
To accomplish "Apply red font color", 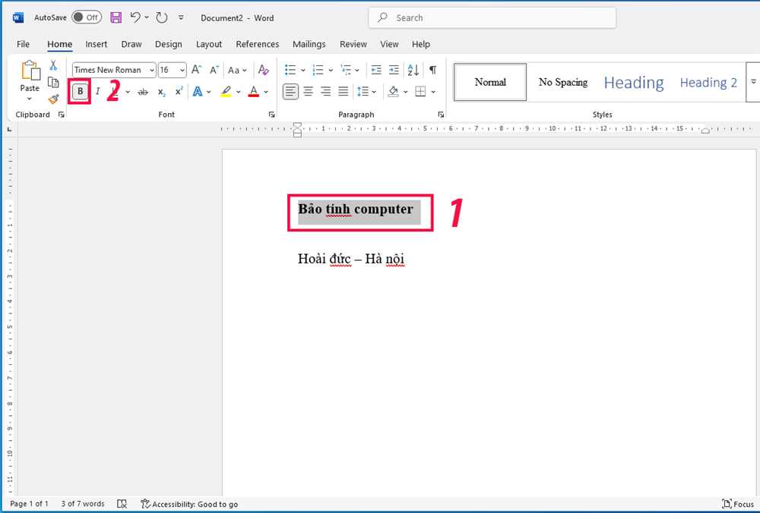I will [254, 92].
